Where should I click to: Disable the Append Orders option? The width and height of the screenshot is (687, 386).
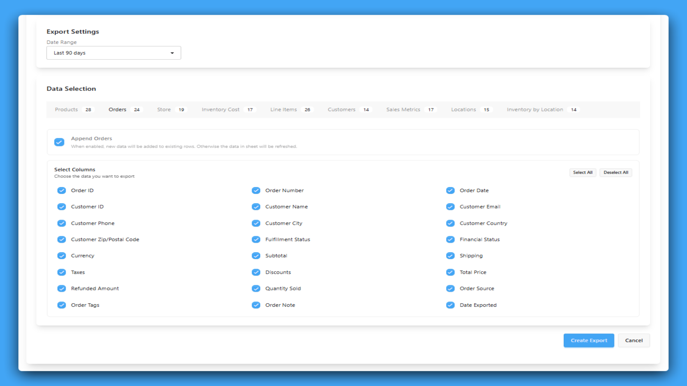(x=59, y=142)
